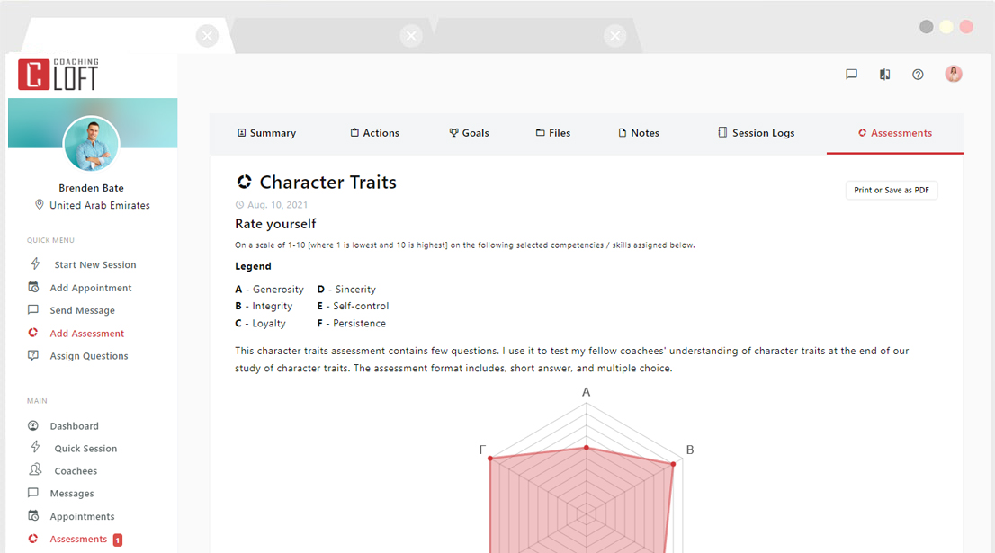Screen dimensions: 995x553
Task: Open the Goals tab
Action: coord(469,133)
